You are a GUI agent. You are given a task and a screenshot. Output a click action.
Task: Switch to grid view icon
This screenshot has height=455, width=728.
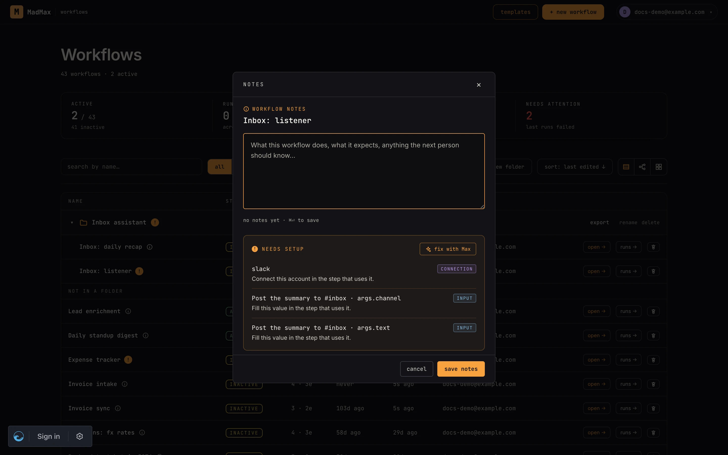pyautogui.click(x=658, y=167)
